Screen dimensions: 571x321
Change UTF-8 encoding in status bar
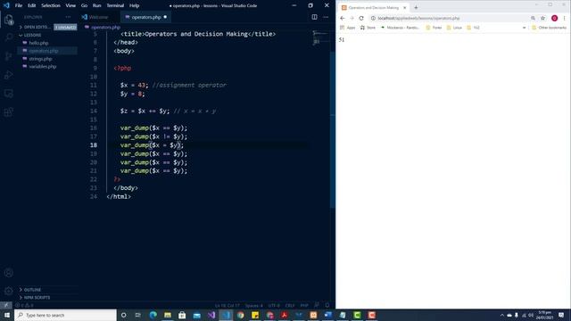(x=274, y=305)
